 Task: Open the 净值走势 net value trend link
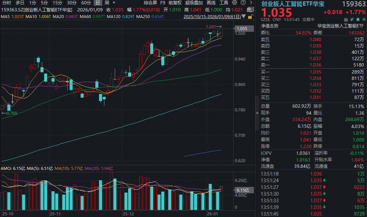[270, 26]
